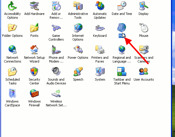Viewport: 175px width, 137px height.
Task: Open the Automatic Updates icon
Action: (x=100, y=6)
